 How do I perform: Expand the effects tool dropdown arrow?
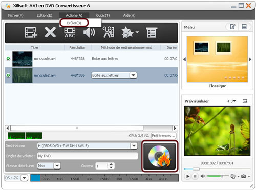137,32
